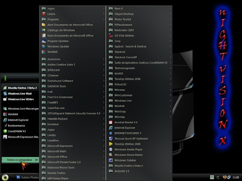Open WinRAR icon below Windows Update
242x181 pixels.
tap(43, 52)
